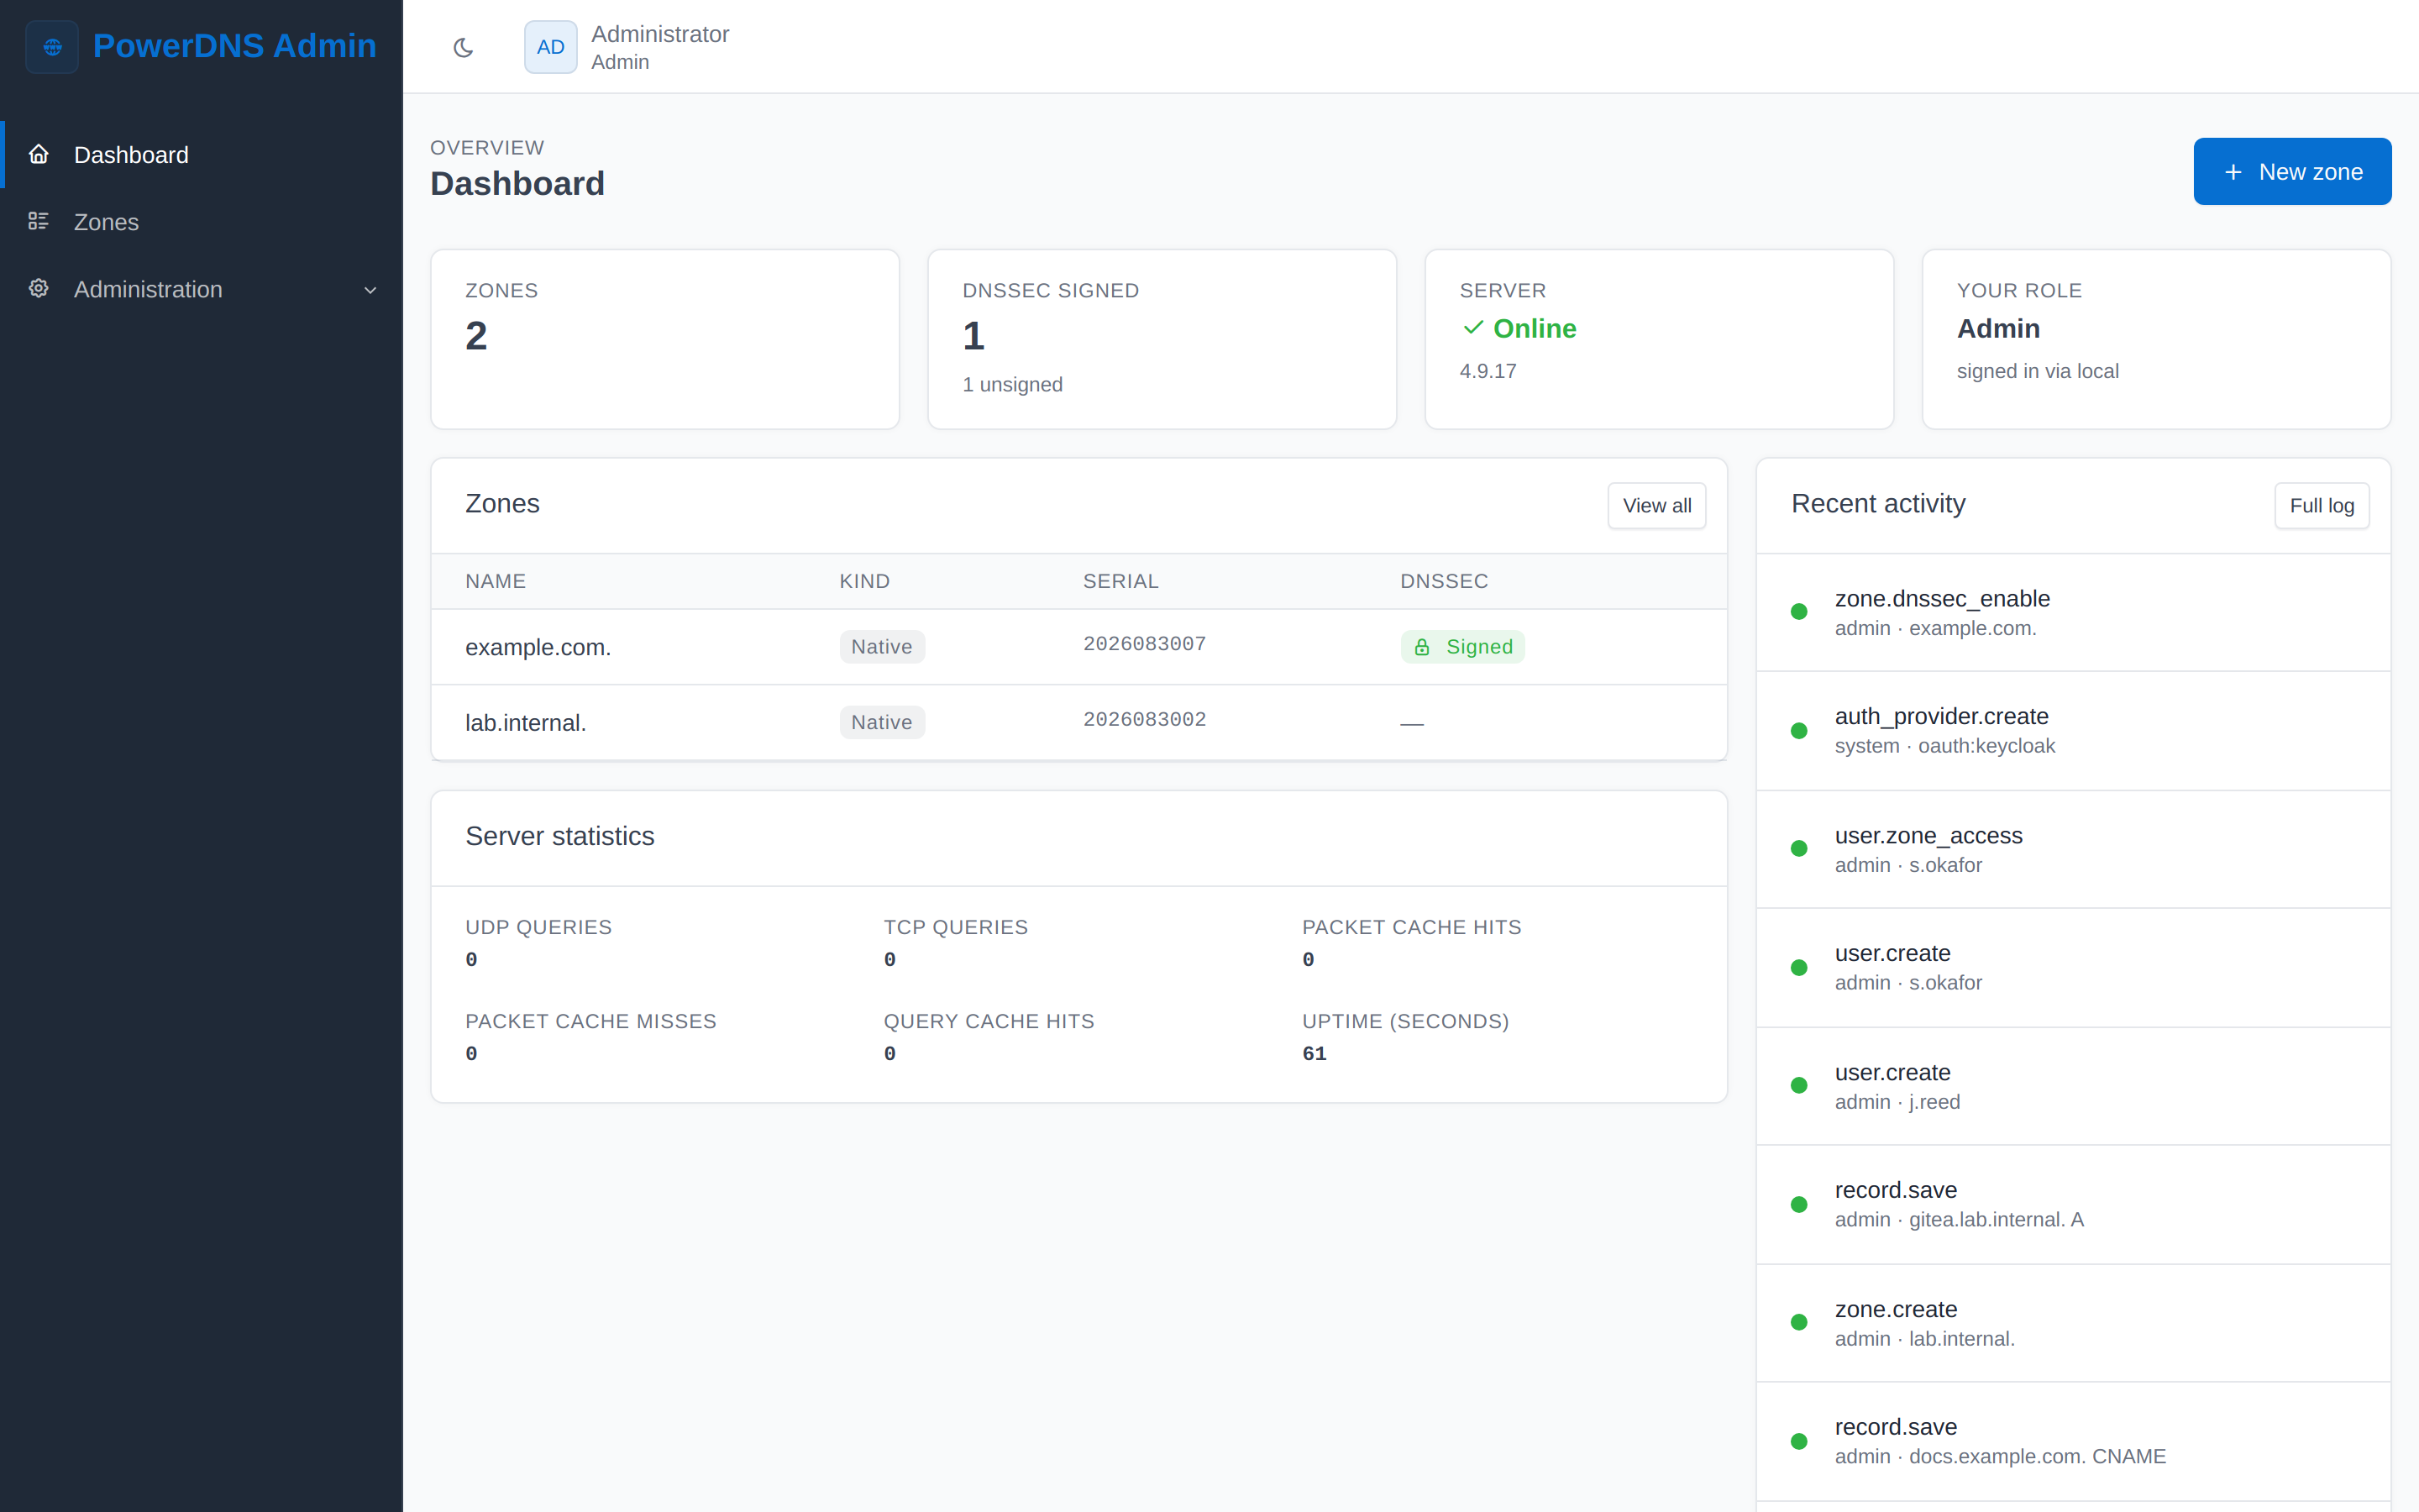Click the 1 unsigned text
The height and width of the screenshot is (1512, 2419).
click(1011, 384)
